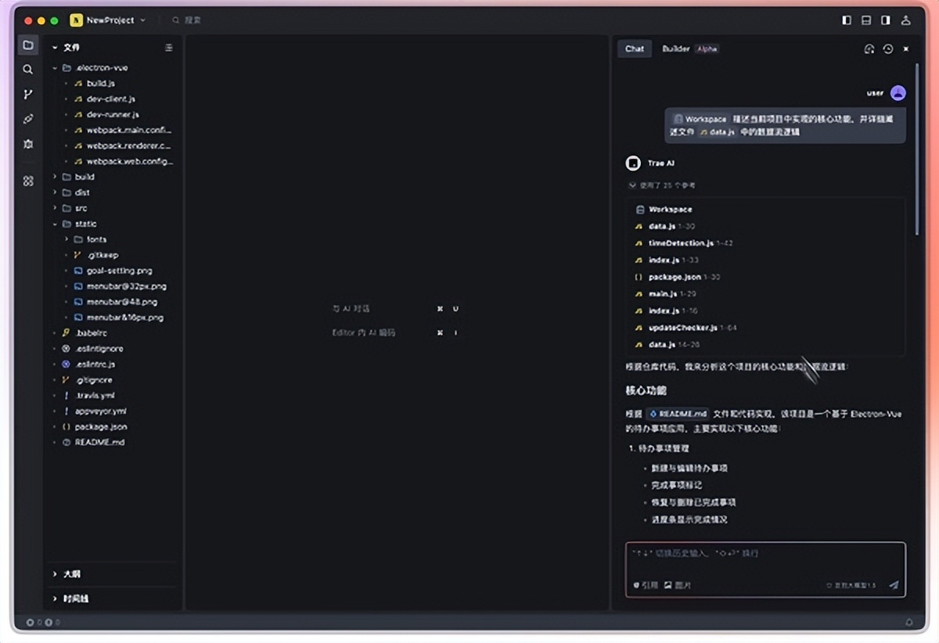
Task: Select the Chat tab
Action: coord(635,48)
